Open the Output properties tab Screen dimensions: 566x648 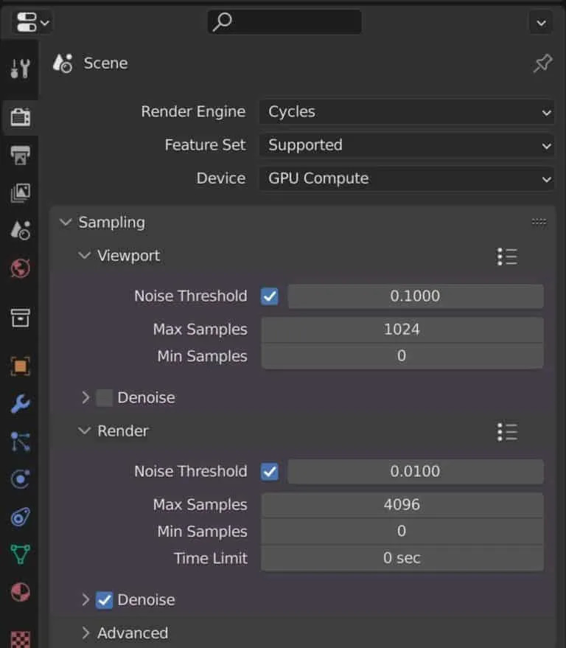(x=20, y=155)
